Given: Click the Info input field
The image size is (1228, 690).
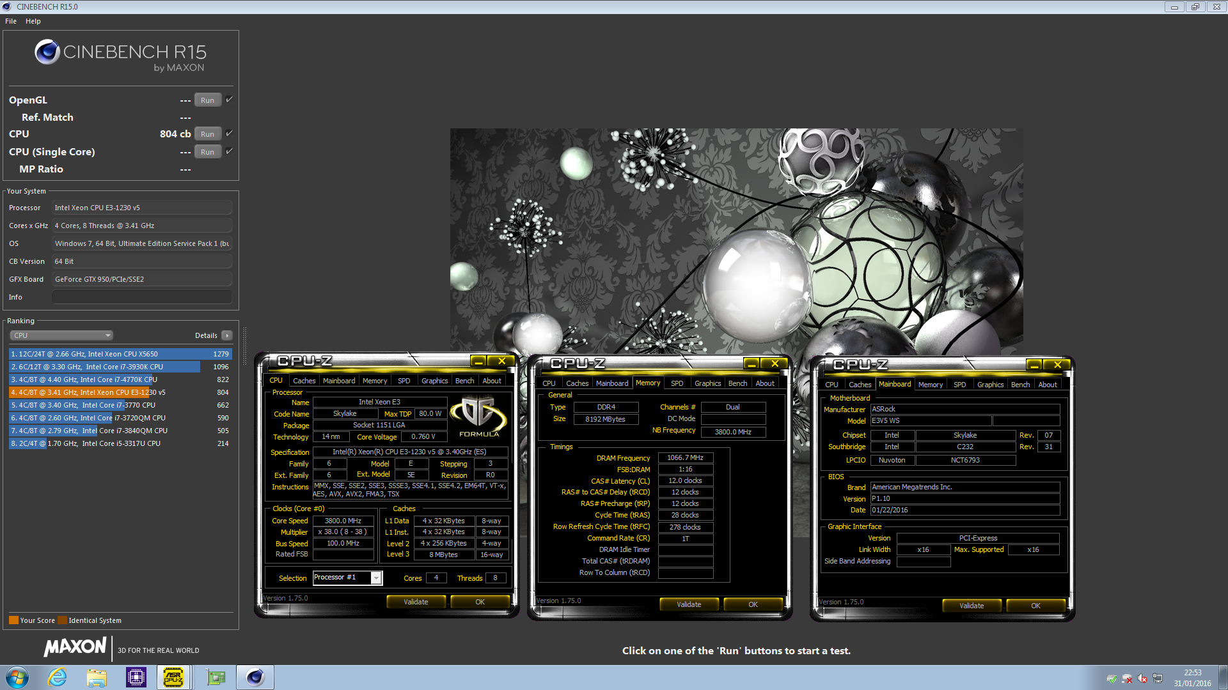Looking at the screenshot, I should click(x=142, y=297).
